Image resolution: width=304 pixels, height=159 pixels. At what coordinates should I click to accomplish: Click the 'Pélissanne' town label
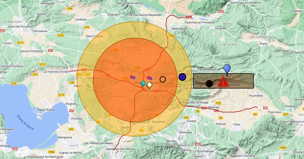click(40, 31)
